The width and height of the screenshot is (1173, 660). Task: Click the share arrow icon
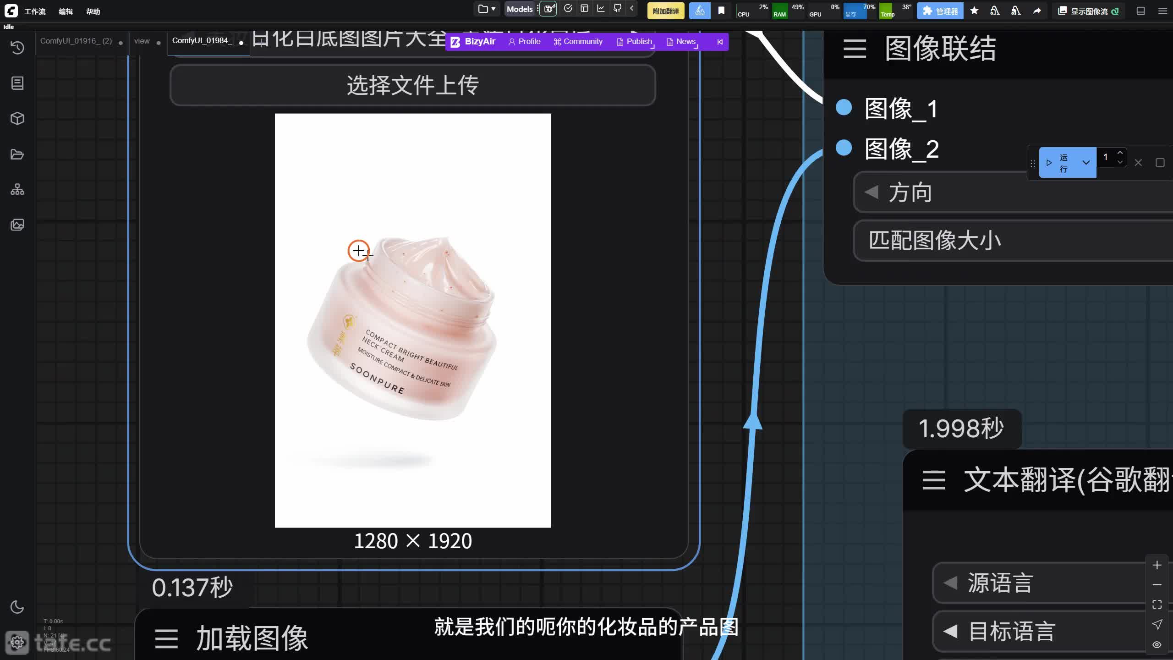pos(1037,11)
